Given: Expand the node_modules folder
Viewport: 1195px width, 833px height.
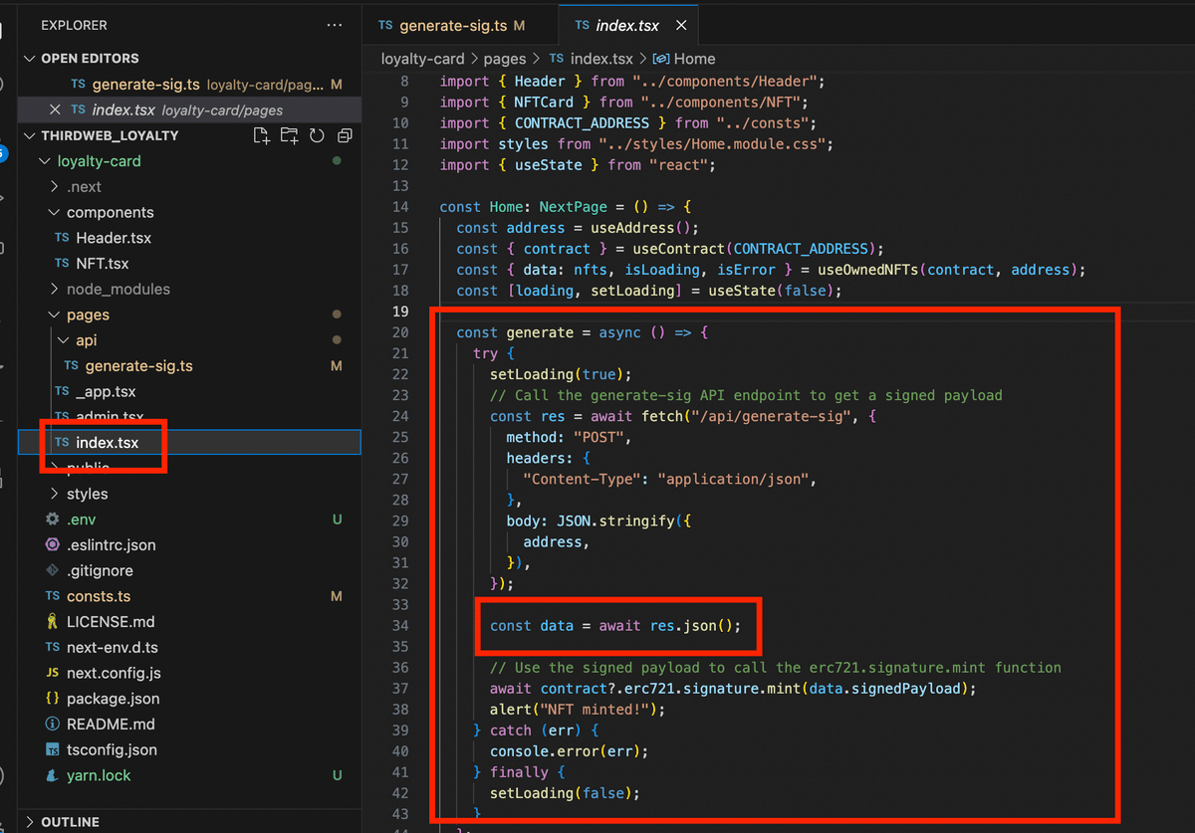Looking at the screenshot, I should [x=55, y=290].
